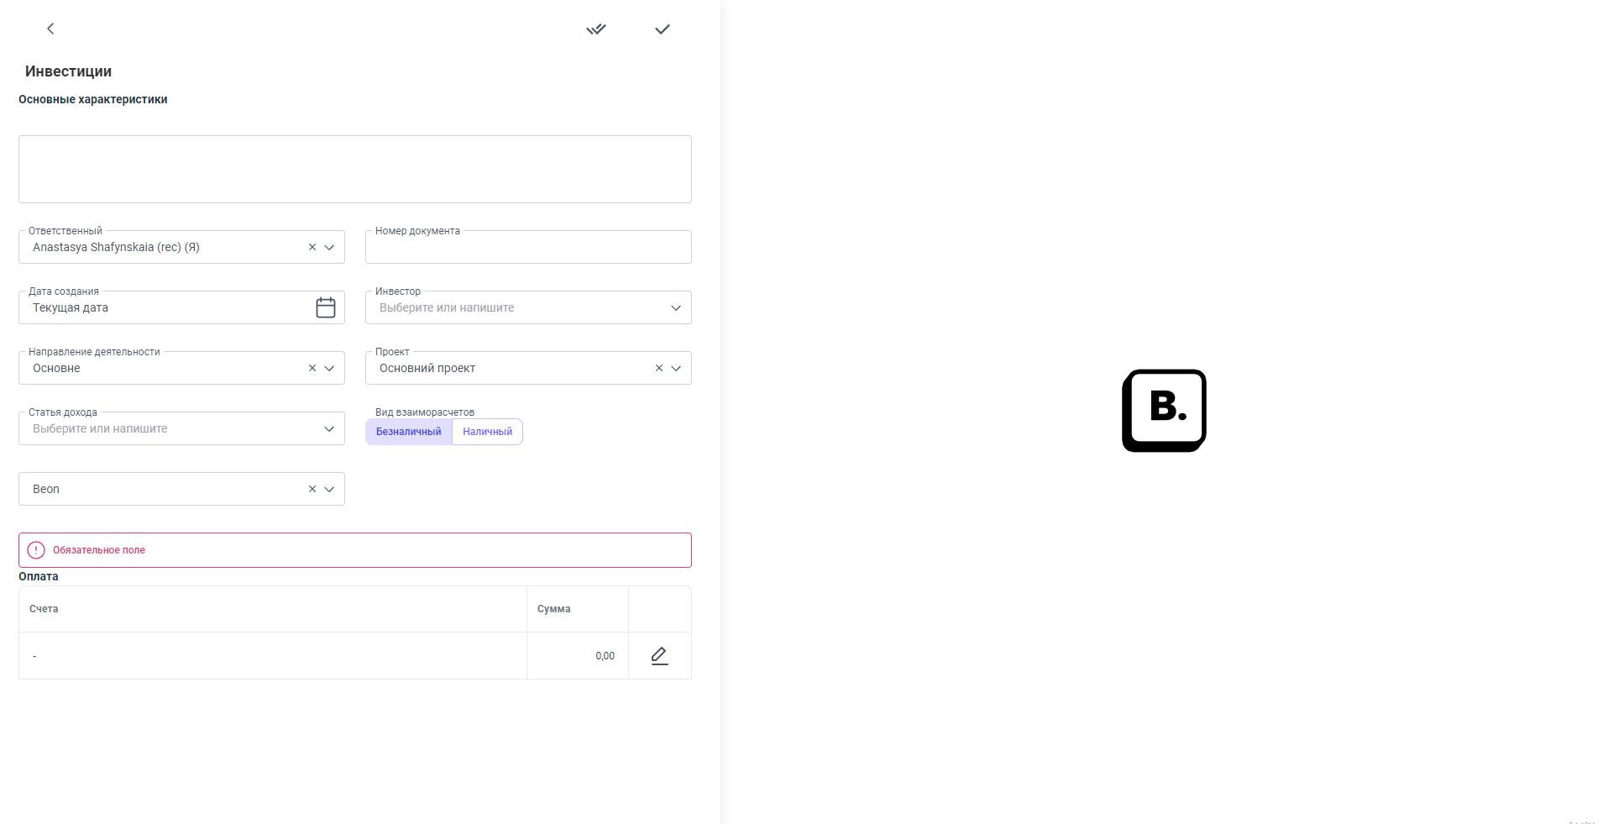
Task: Expand the Инвестор dropdown
Action: point(676,308)
